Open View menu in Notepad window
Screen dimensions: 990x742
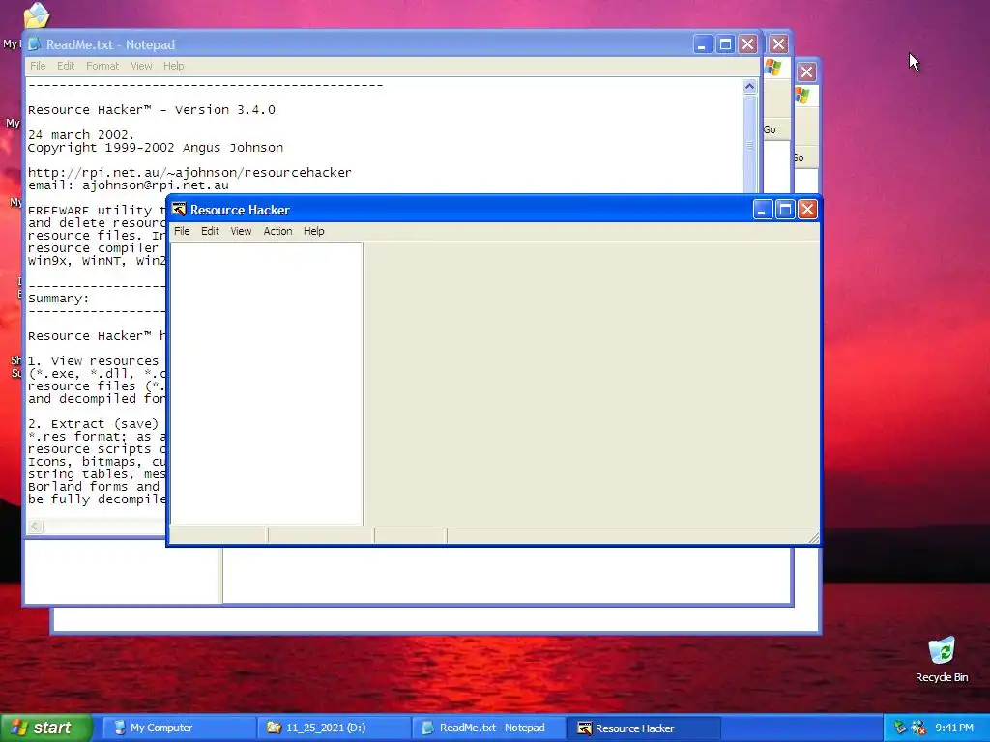click(141, 66)
